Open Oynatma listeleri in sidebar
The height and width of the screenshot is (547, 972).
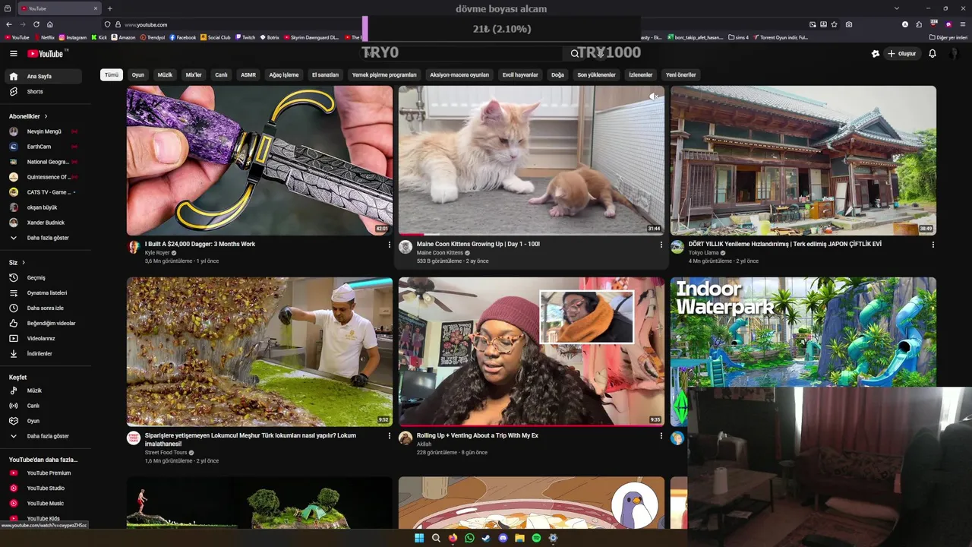[x=43, y=292]
